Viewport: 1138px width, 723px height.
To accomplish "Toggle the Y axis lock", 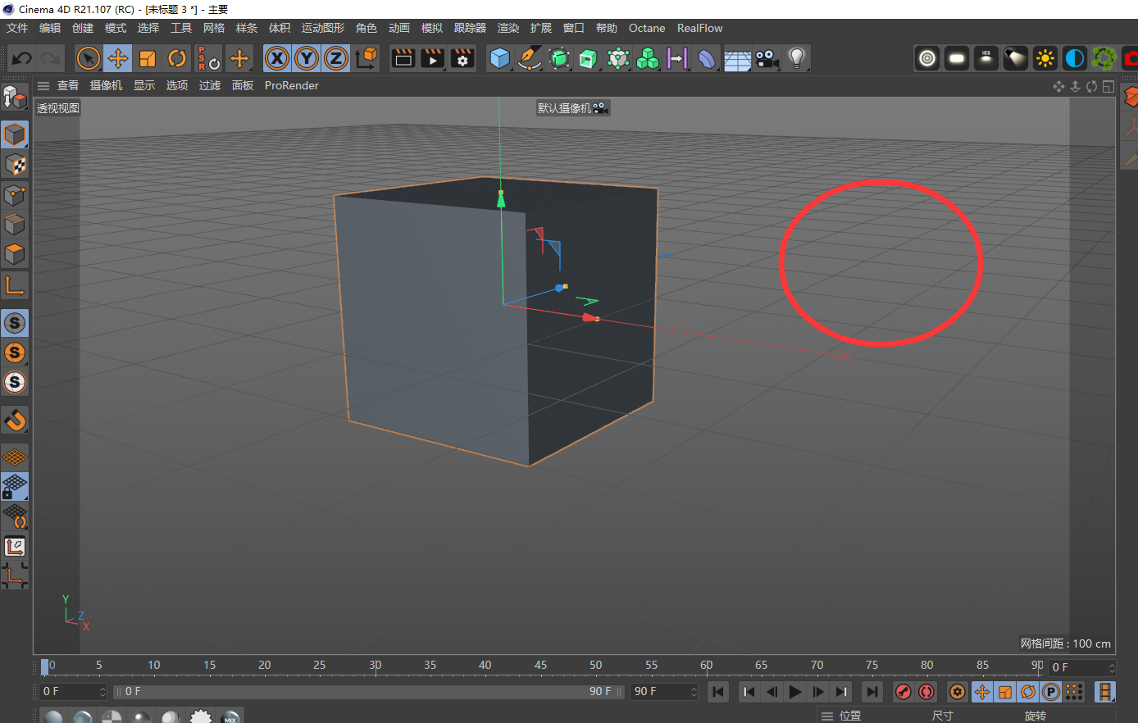I will (x=307, y=58).
